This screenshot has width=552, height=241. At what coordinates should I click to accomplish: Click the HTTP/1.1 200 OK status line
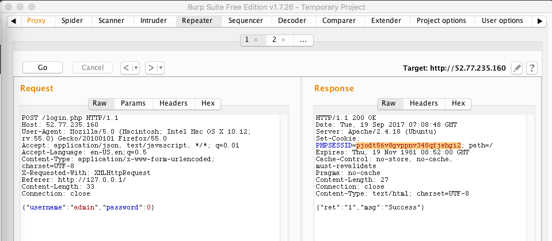(x=346, y=118)
